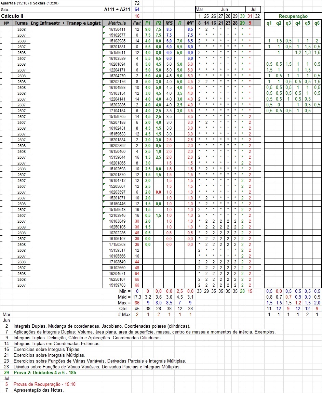
Task: Click the q1 recovery column header
Action: (x=269, y=23)
